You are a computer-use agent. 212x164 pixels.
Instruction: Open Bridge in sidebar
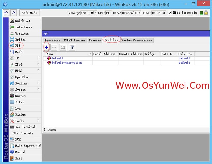pos(25,40)
